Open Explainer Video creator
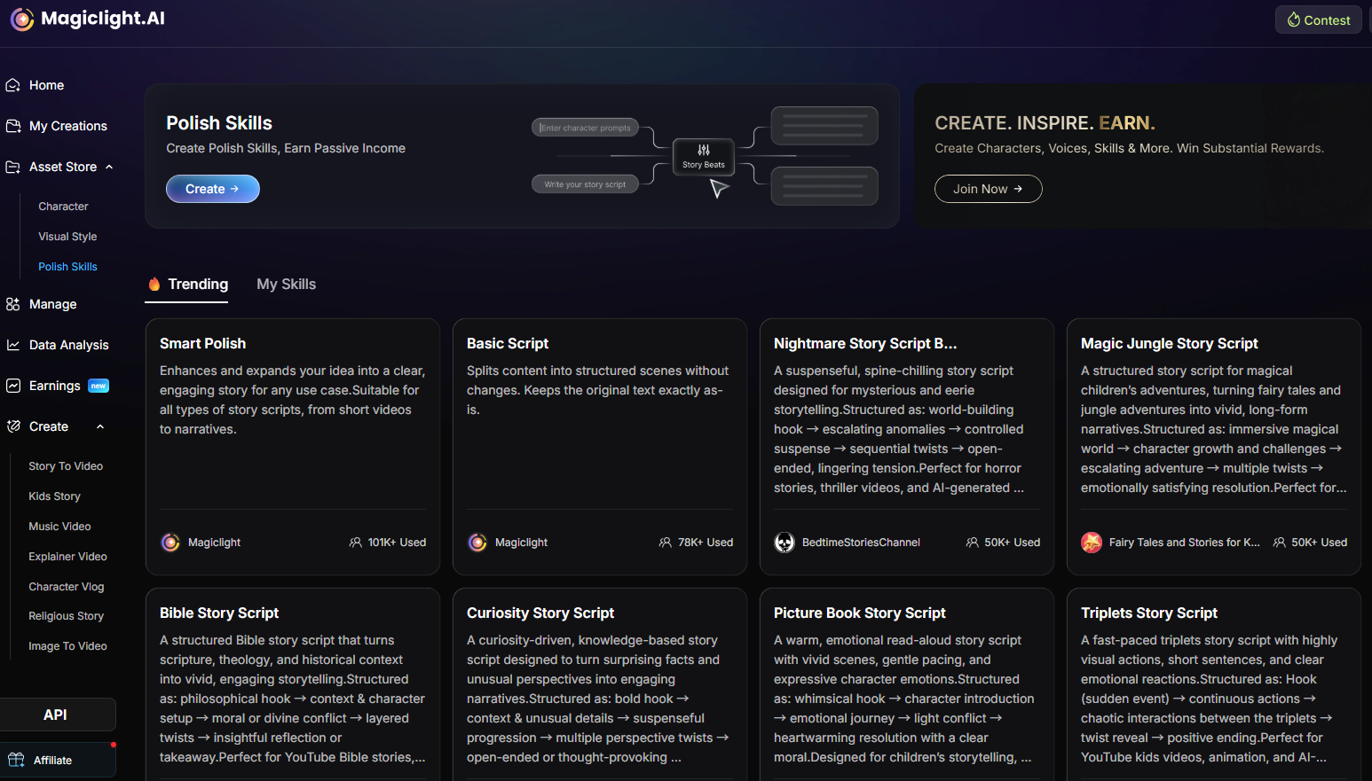The height and width of the screenshot is (781, 1372). tap(67, 557)
